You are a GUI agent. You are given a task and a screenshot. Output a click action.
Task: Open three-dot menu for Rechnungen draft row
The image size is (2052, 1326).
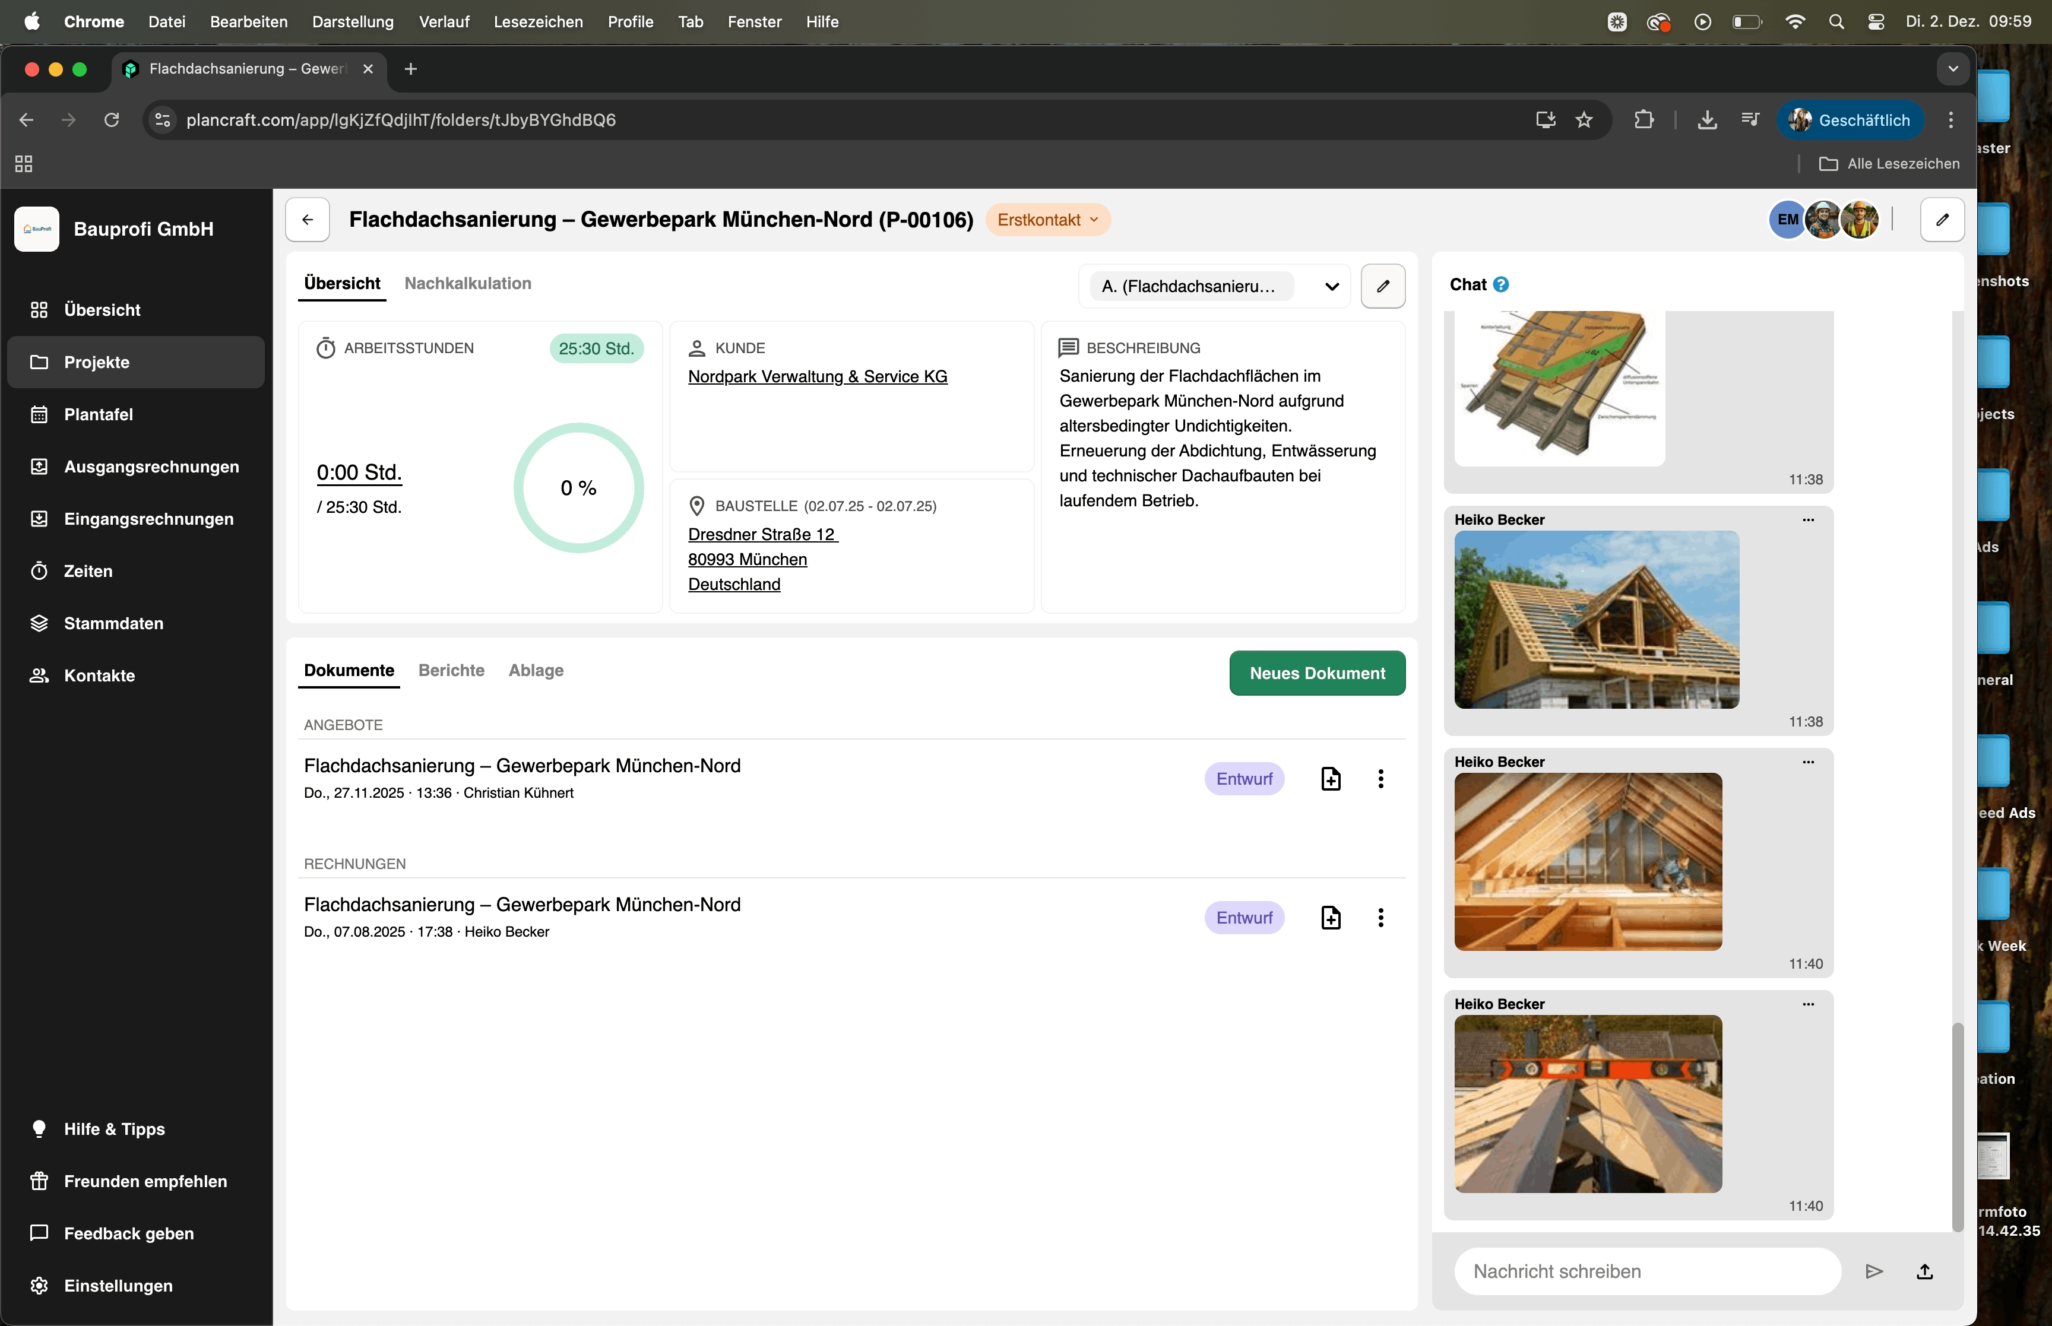click(1380, 917)
